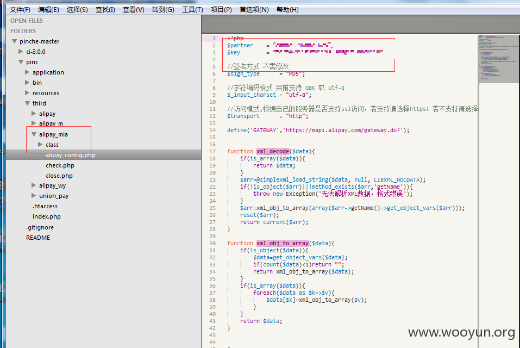Open the 转到(G) menu
Image resolution: width=520 pixels, height=348 pixels.
[x=163, y=10]
